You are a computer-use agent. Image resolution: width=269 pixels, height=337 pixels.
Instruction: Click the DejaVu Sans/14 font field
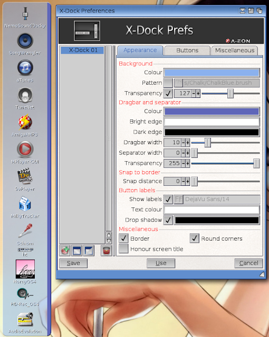[222, 200]
